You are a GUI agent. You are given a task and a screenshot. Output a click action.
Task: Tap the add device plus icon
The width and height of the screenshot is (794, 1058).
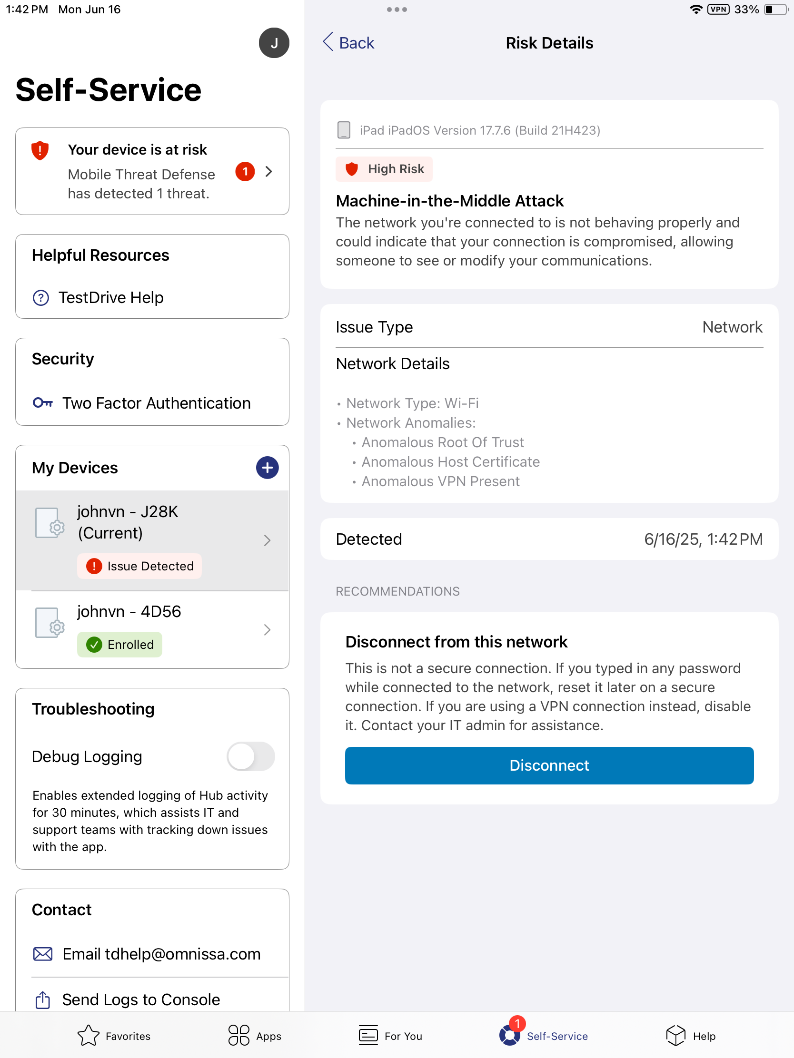coord(267,467)
